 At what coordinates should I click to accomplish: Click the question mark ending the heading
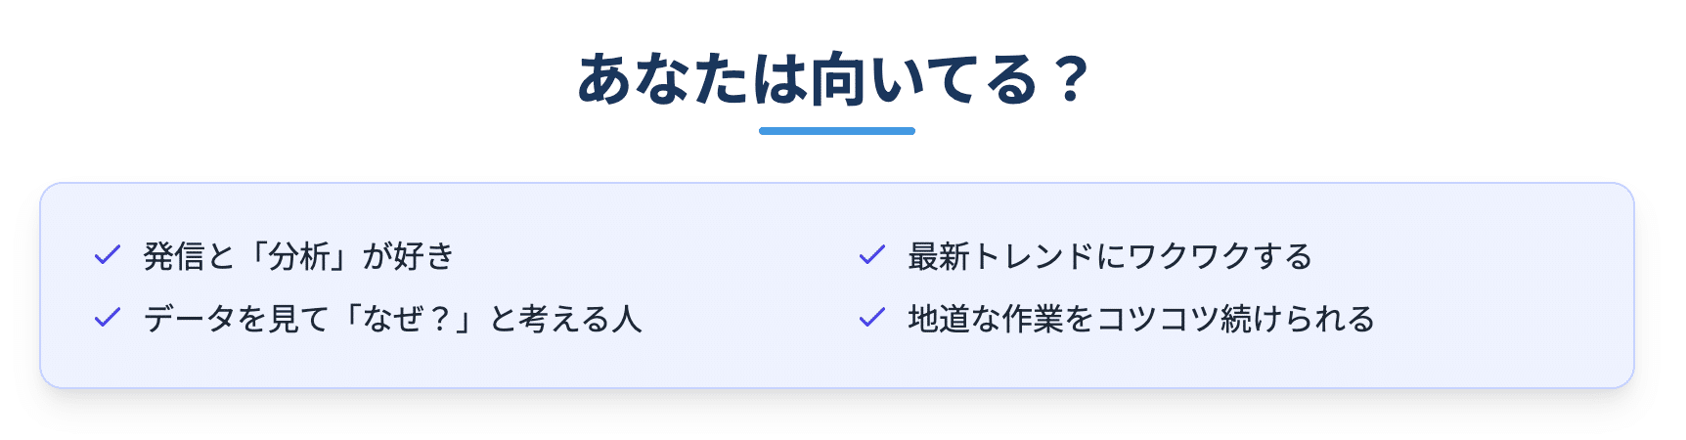pos(1072,80)
